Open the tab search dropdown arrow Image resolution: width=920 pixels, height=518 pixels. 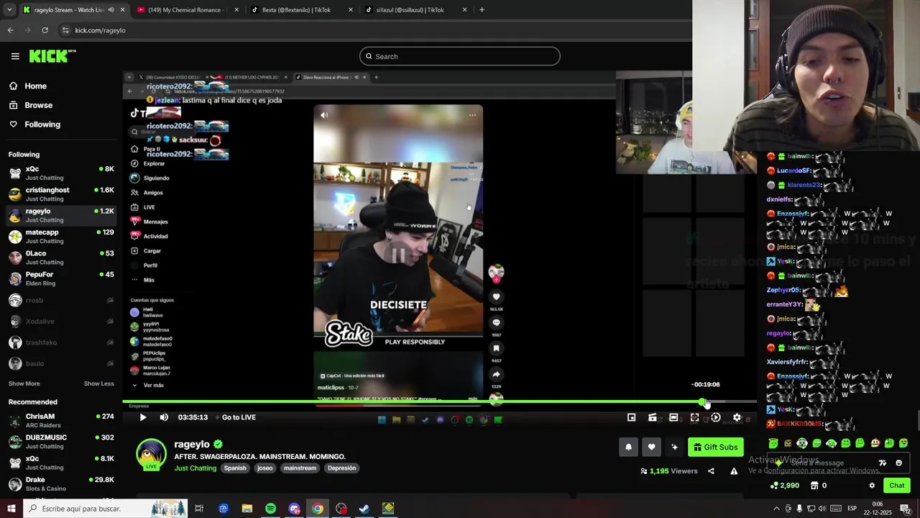(8, 10)
